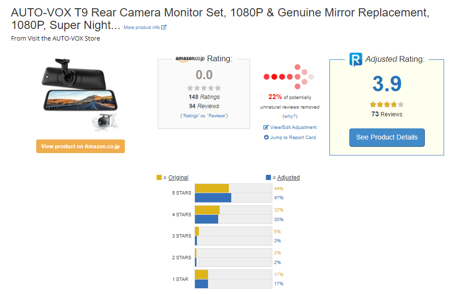The width and height of the screenshot is (462, 294).
Task: Click the ReviewMeta R logo icon
Action: click(356, 59)
